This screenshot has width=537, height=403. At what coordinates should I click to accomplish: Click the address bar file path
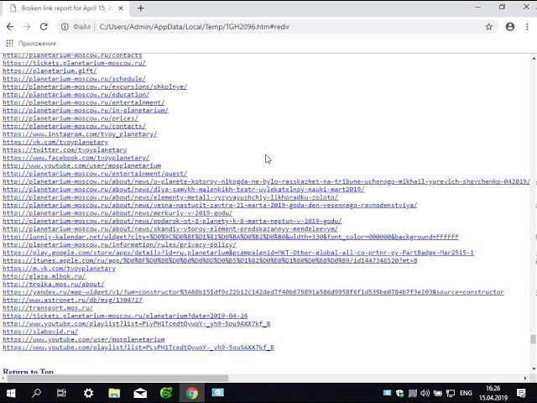(x=194, y=27)
